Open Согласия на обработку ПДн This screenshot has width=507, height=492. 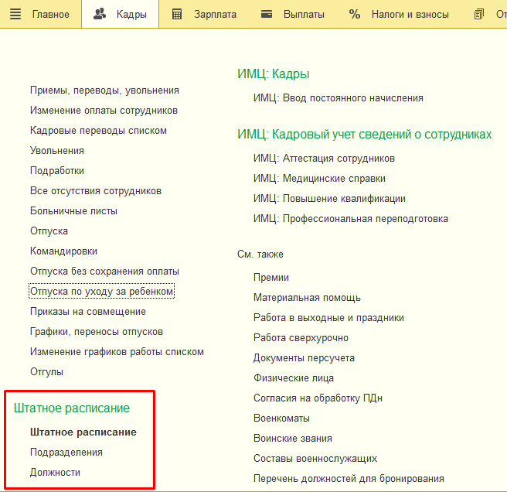point(318,398)
